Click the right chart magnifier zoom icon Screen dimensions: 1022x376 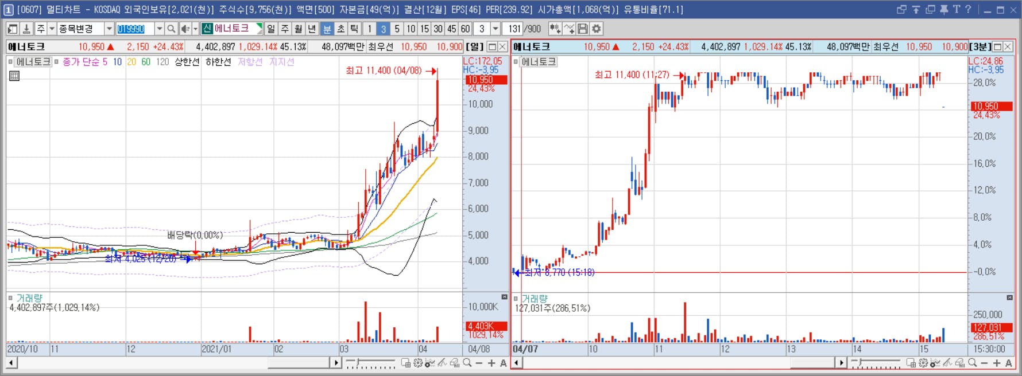[x=972, y=363]
